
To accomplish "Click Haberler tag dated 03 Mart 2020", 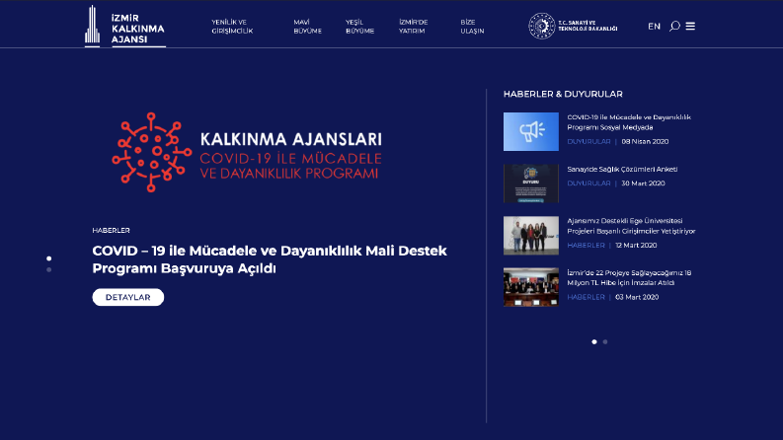I will [x=586, y=297].
